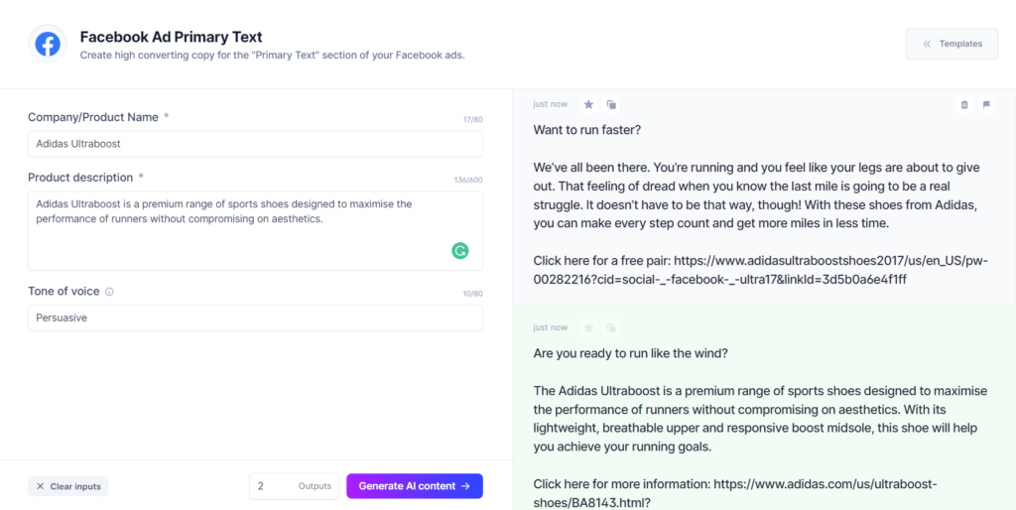Star the "Want to run faster?" output
This screenshot has height=510, width=1016.
click(x=588, y=104)
